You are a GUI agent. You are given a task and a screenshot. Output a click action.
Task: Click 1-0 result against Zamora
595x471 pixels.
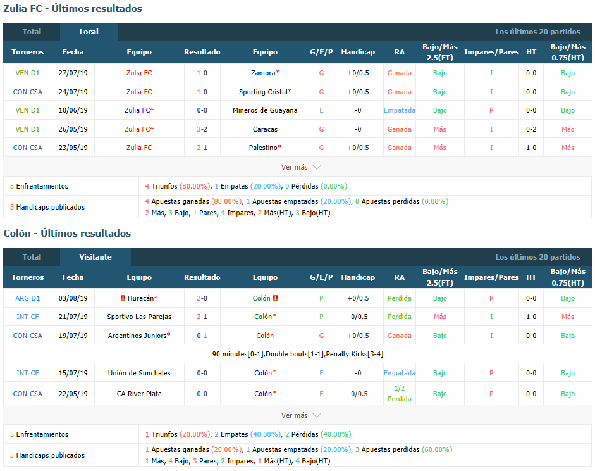tap(202, 73)
